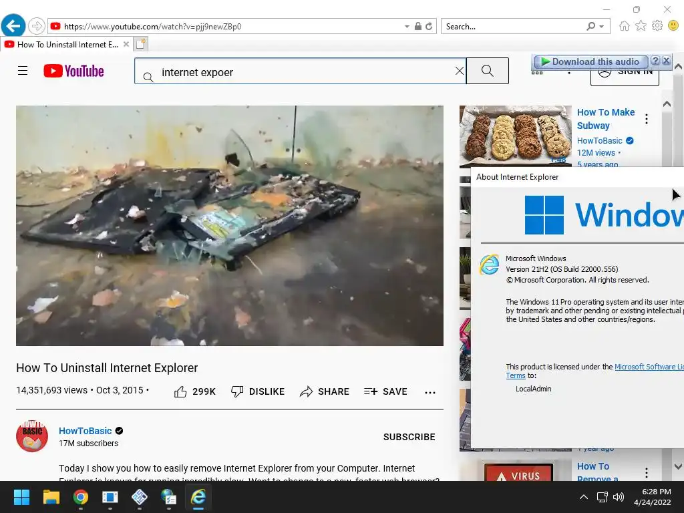Click SAVE to playlist button

point(385,391)
